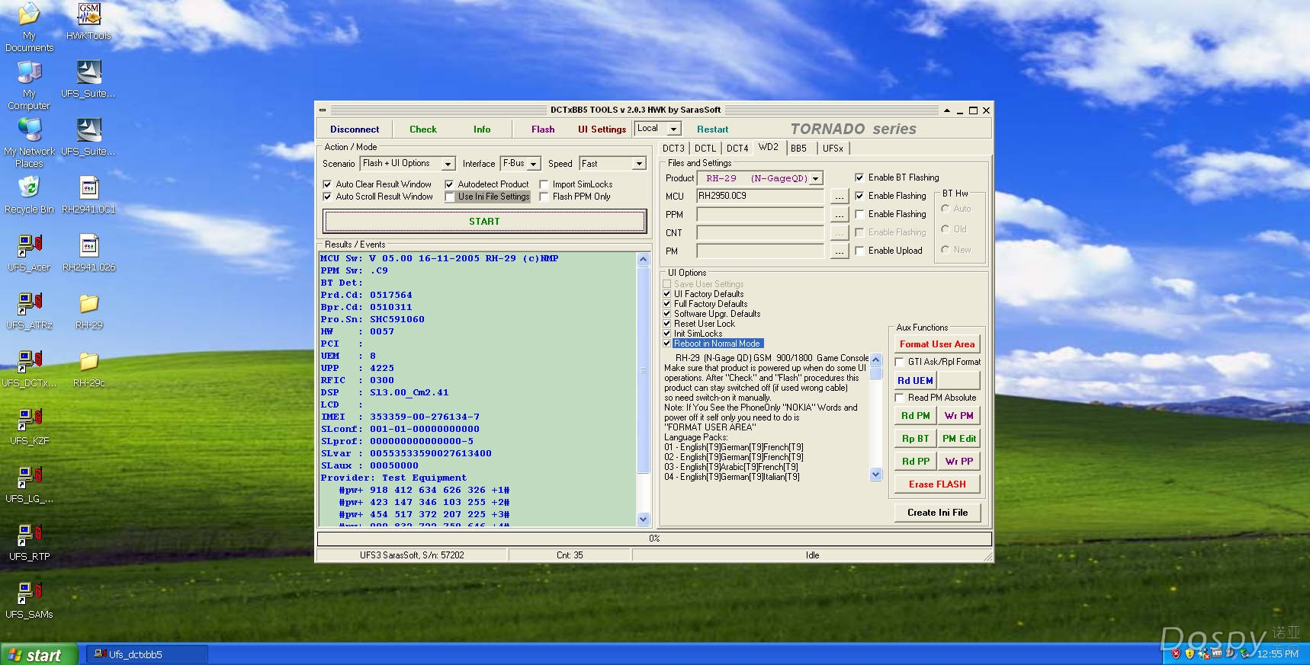Open the Scenario dropdown
The image size is (1310, 665).
(448, 164)
